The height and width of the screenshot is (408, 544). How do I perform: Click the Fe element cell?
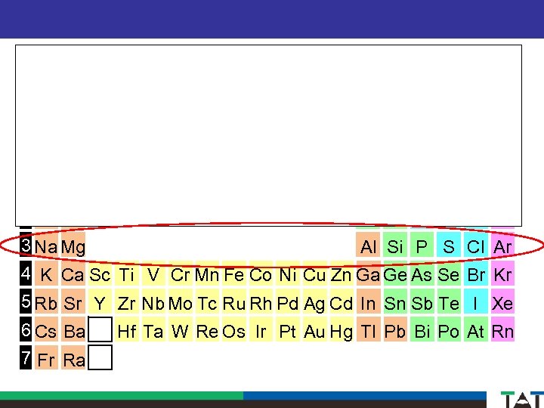click(233, 274)
